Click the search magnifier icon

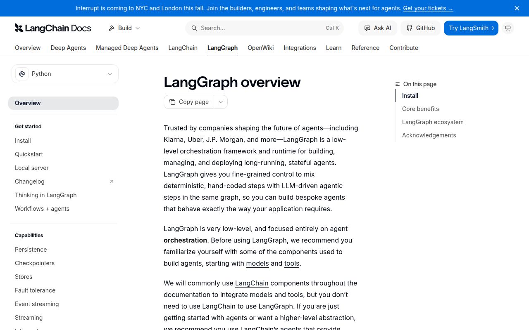194,28
